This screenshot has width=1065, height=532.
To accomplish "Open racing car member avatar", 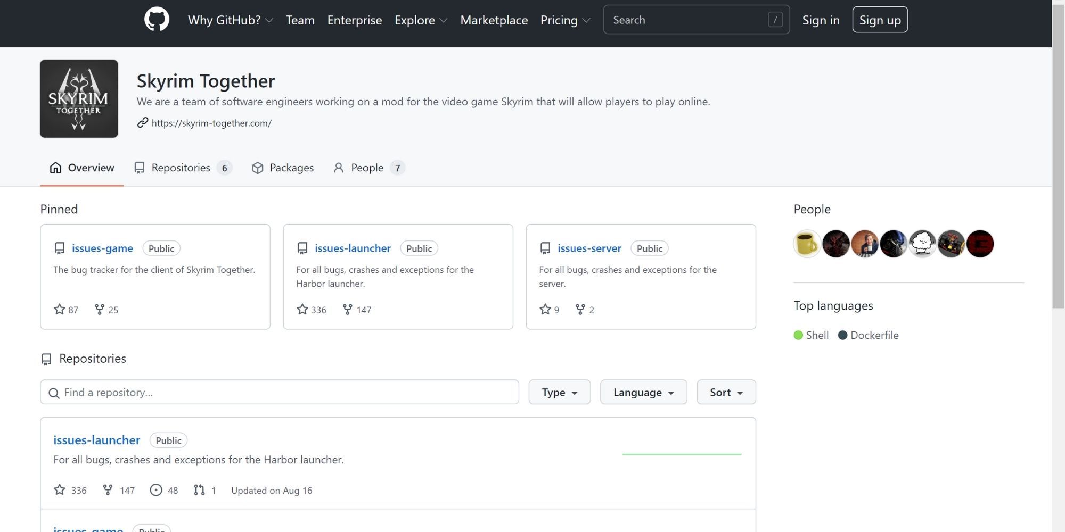I will pyautogui.click(x=951, y=244).
